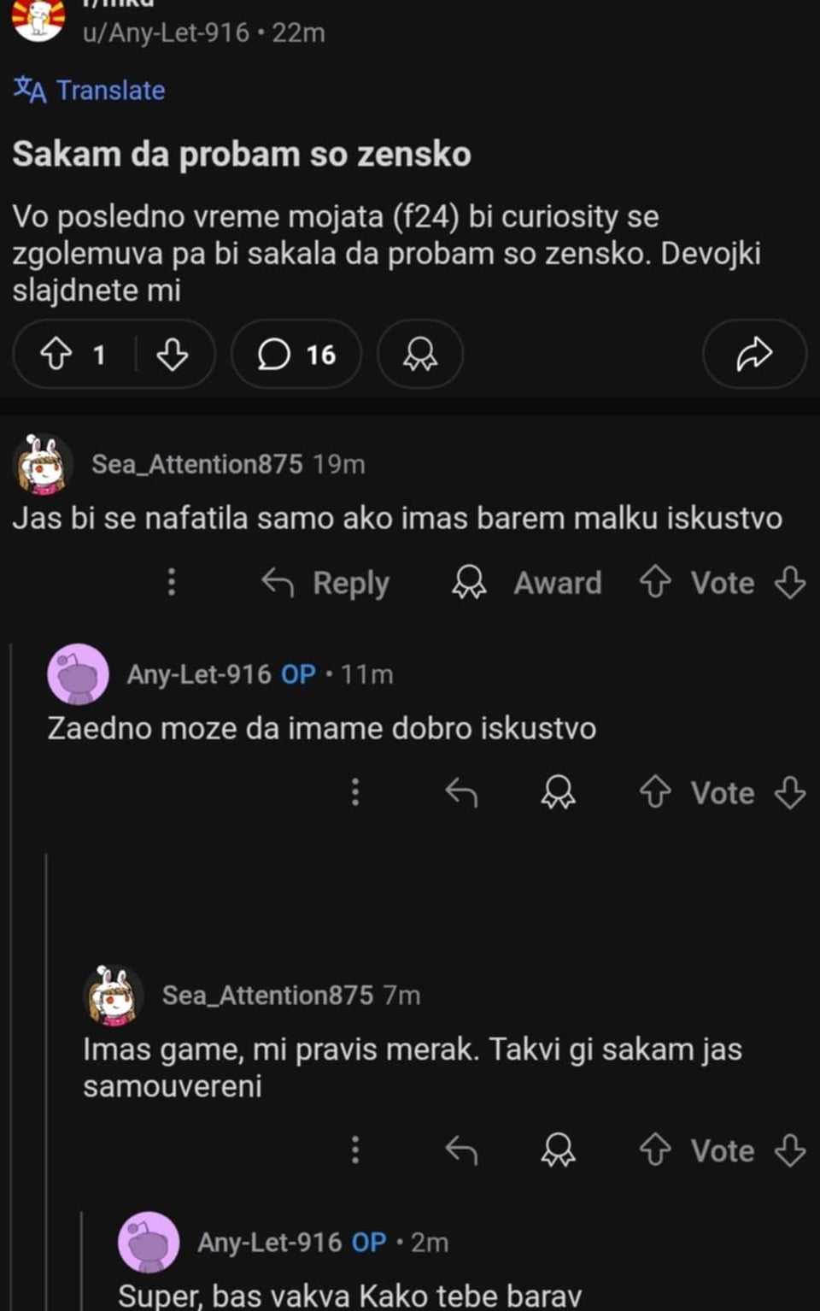Open three-dot menu on Sea_Attention875's 19m comment
Viewport: 820px width, 1311px height.
tap(172, 582)
